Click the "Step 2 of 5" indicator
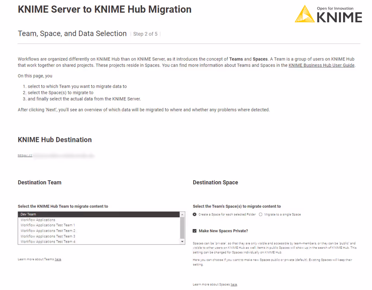Viewport: 372px width, 290px height. tap(145, 34)
